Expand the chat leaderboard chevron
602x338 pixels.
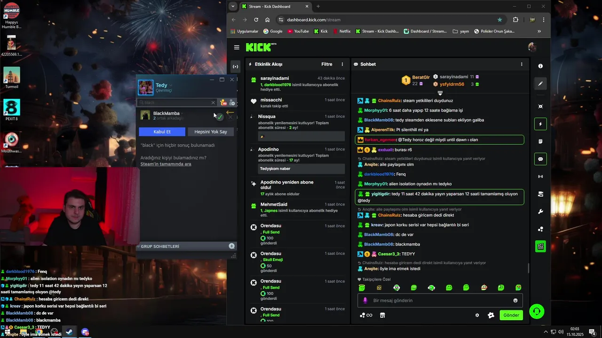click(440, 93)
